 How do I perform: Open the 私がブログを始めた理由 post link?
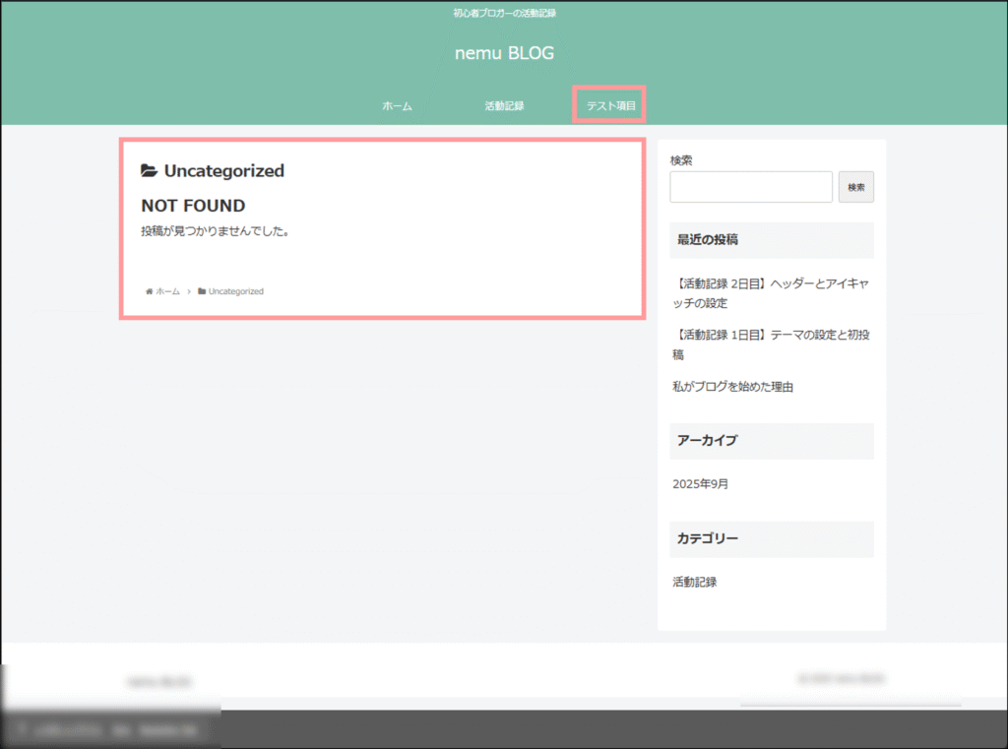(x=732, y=387)
